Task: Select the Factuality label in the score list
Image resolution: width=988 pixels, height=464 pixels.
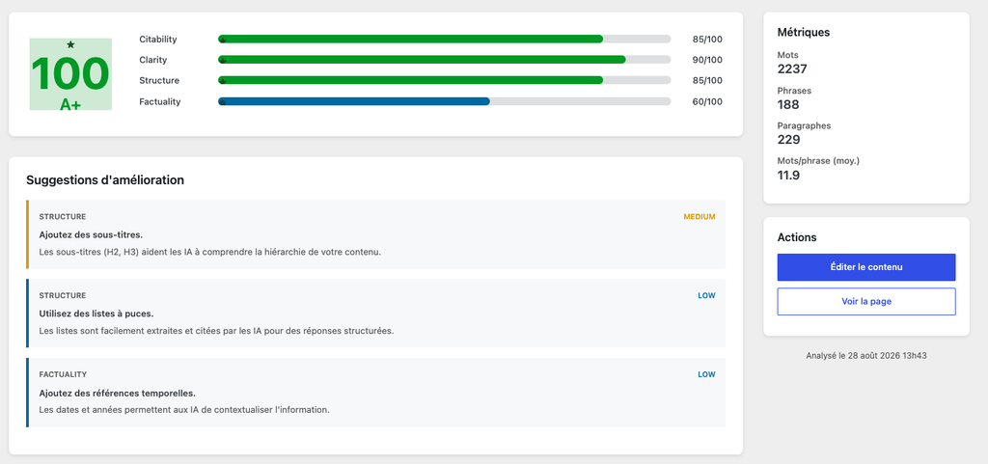Action: click(x=160, y=101)
